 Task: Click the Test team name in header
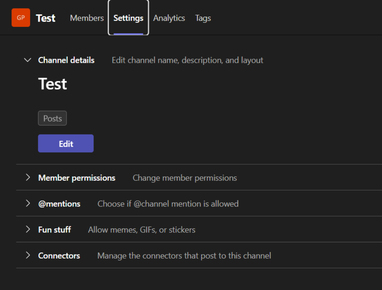coord(46,18)
